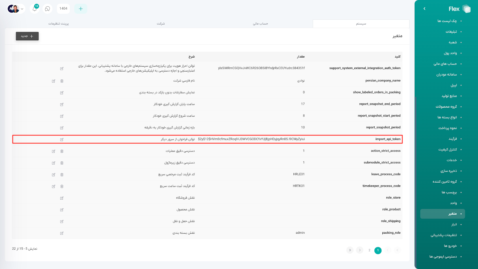Jump to the last page of results
Viewport: 478px width, 269px height.
point(350,250)
